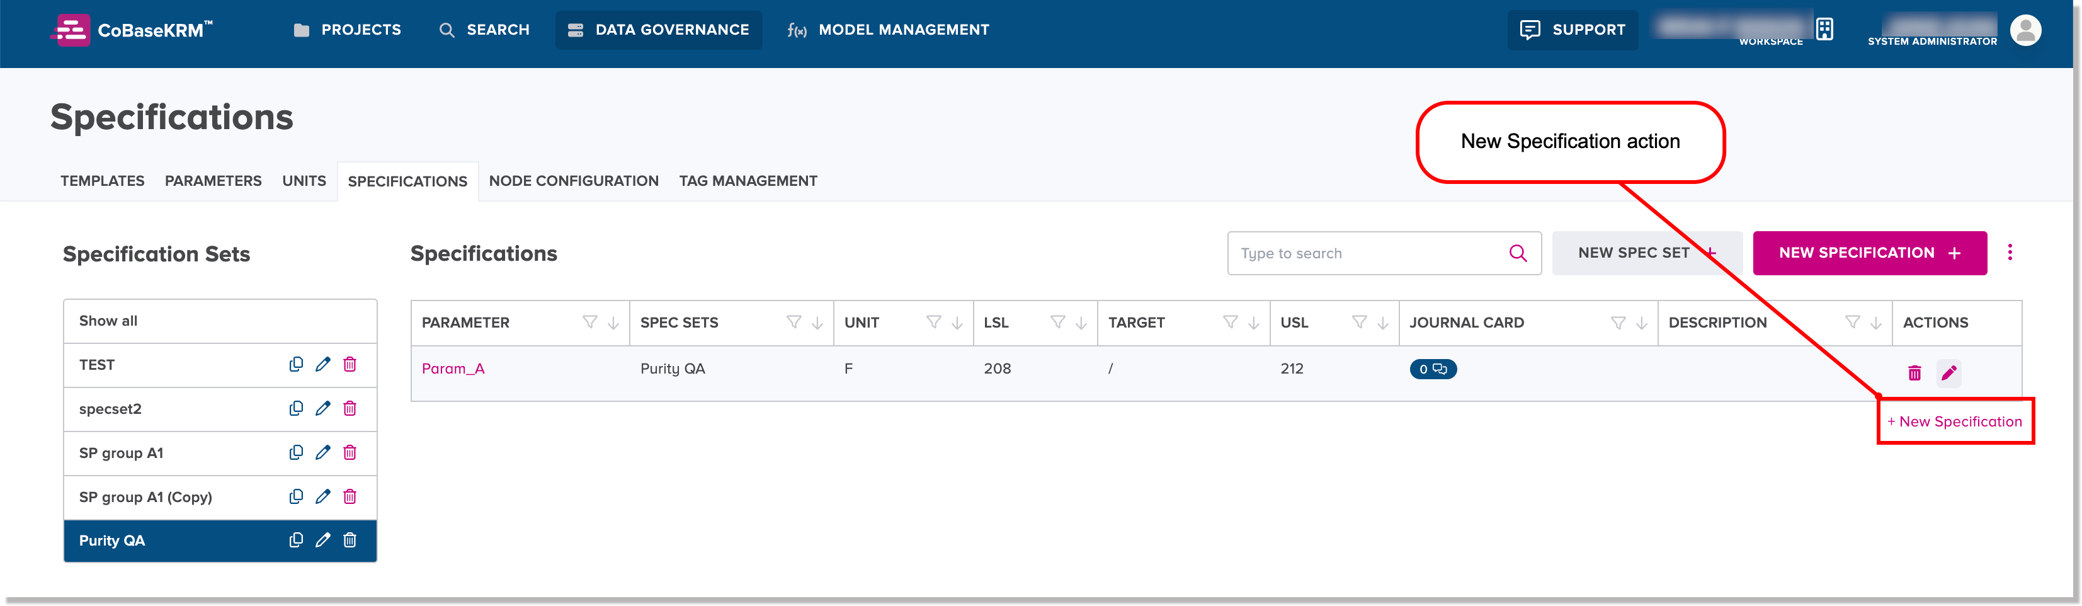Open the filter for JOURNAL CARD column
Image resolution: width=2082 pixels, height=606 pixels.
tap(1618, 323)
